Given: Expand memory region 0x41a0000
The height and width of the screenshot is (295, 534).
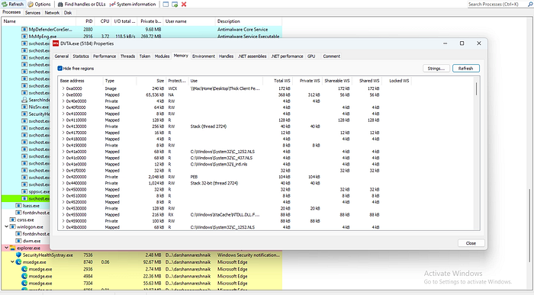Looking at the screenshot, I should tap(63, 152).
